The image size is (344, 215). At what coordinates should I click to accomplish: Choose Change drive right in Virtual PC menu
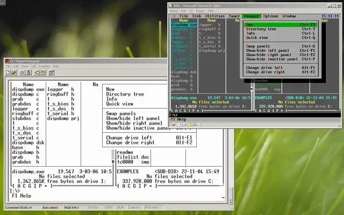tap(281, 72)
